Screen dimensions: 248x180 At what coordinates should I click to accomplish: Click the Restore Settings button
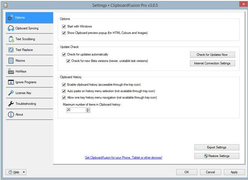pos(217,156)
